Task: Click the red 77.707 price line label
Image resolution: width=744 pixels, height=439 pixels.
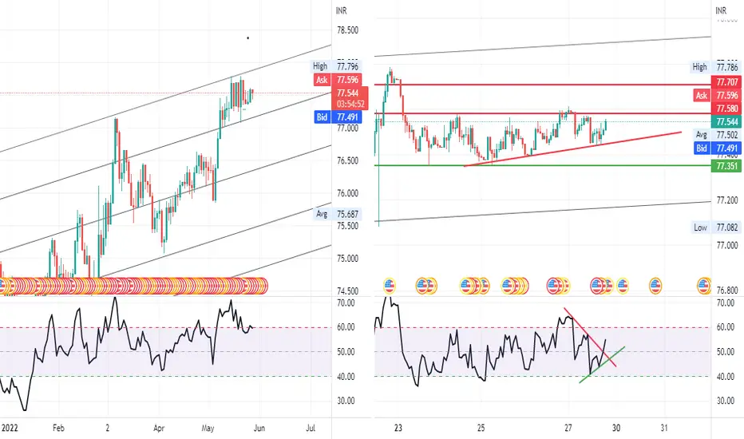Action: click(x=726, y=82)
